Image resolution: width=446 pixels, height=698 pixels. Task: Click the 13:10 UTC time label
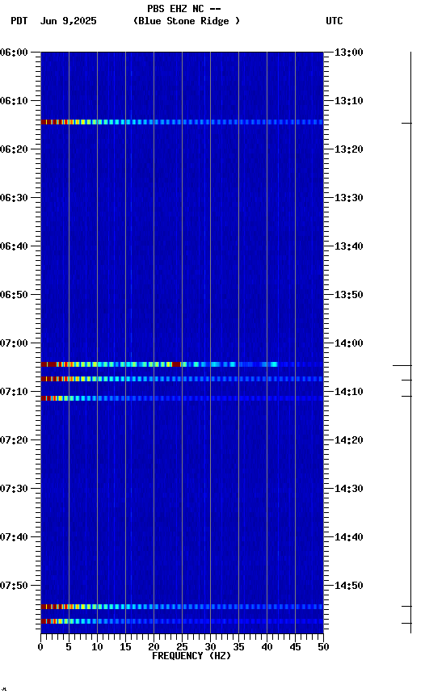349,101
